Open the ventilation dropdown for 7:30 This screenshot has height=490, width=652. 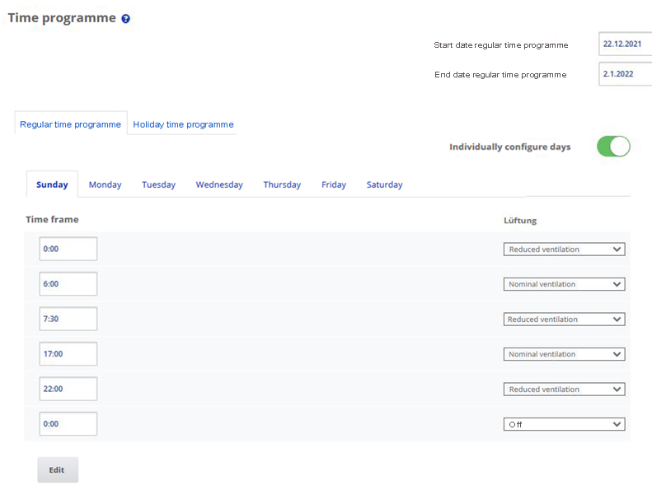pyautogui.click(x=564, y=320)
